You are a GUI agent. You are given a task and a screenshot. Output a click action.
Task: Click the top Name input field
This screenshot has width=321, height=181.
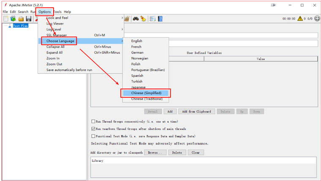(220, 35)
